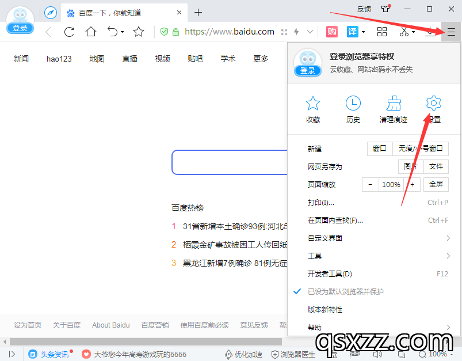Expand the 自定义界面 submenu
The image size is (462, 361).
(x=374, y=238)
